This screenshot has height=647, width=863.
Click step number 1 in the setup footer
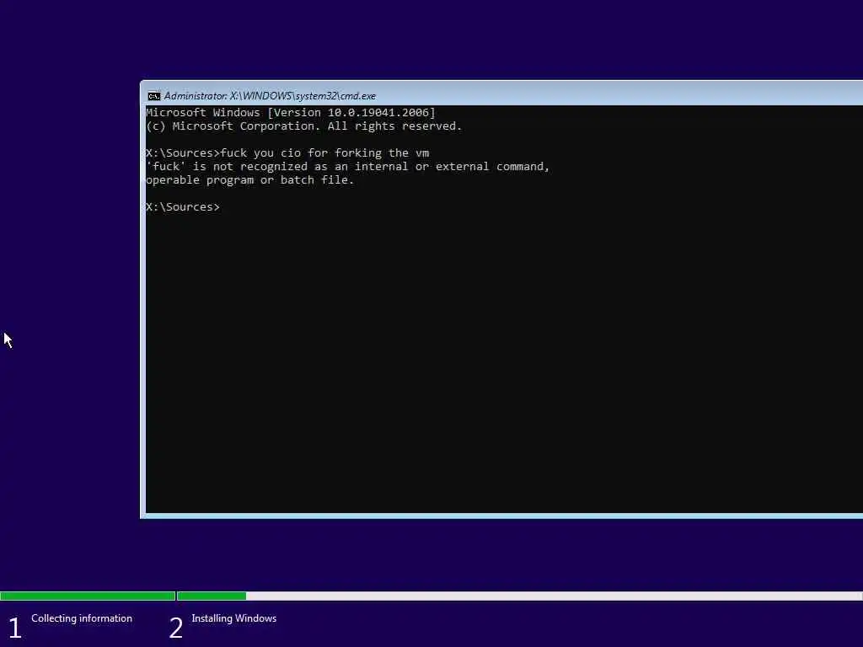pos(15,628)
